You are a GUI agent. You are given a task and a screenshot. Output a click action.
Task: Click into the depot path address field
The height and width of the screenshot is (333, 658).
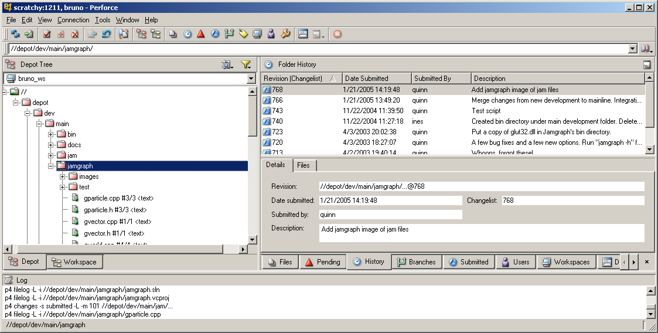click(318, 49)
